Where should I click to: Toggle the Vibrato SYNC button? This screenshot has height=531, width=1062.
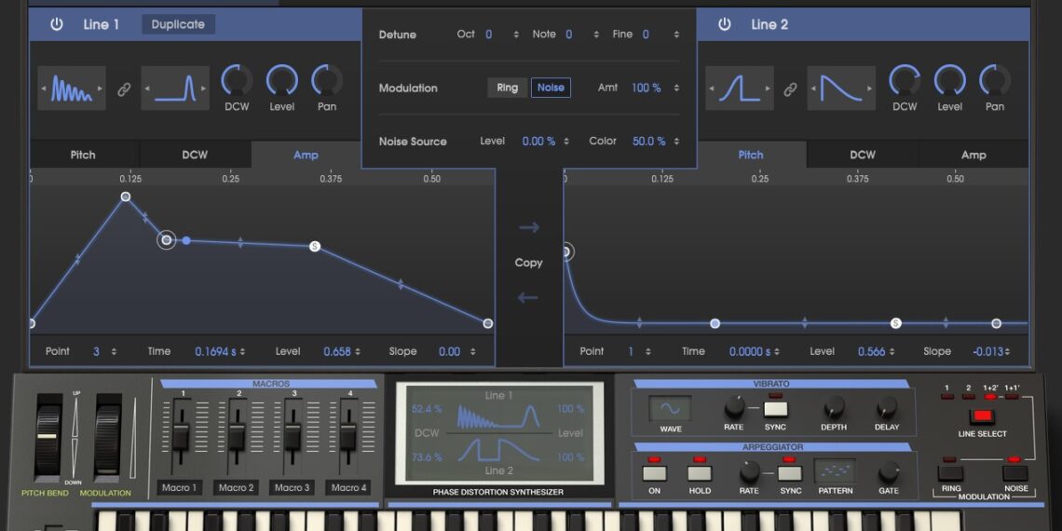tap(775, 409)
